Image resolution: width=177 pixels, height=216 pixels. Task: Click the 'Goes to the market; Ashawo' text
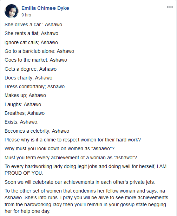pos(36,60)
